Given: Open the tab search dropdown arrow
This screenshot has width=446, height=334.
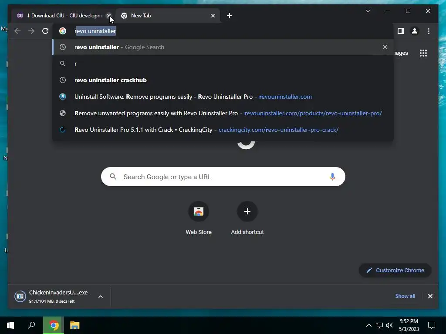Looking at the screenshot, I should [x=368, y=11].
